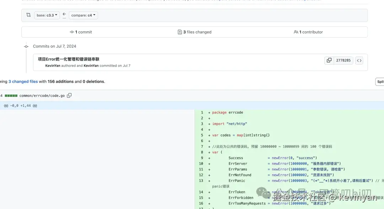Copy file path common/errcode/code.go icon

69,95
